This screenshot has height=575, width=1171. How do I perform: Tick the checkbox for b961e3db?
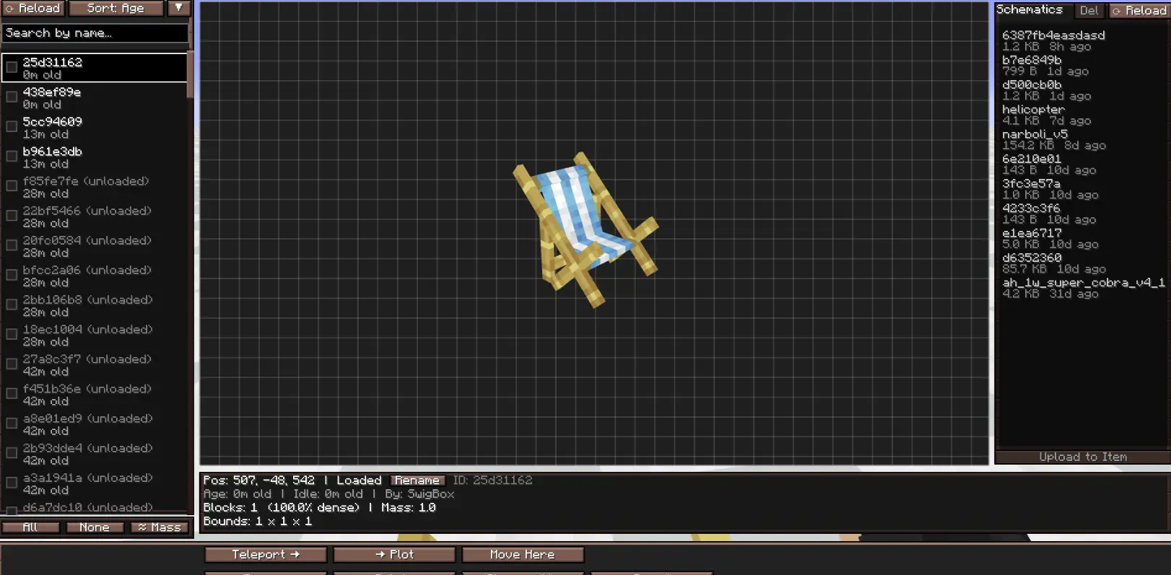[12, 156]
